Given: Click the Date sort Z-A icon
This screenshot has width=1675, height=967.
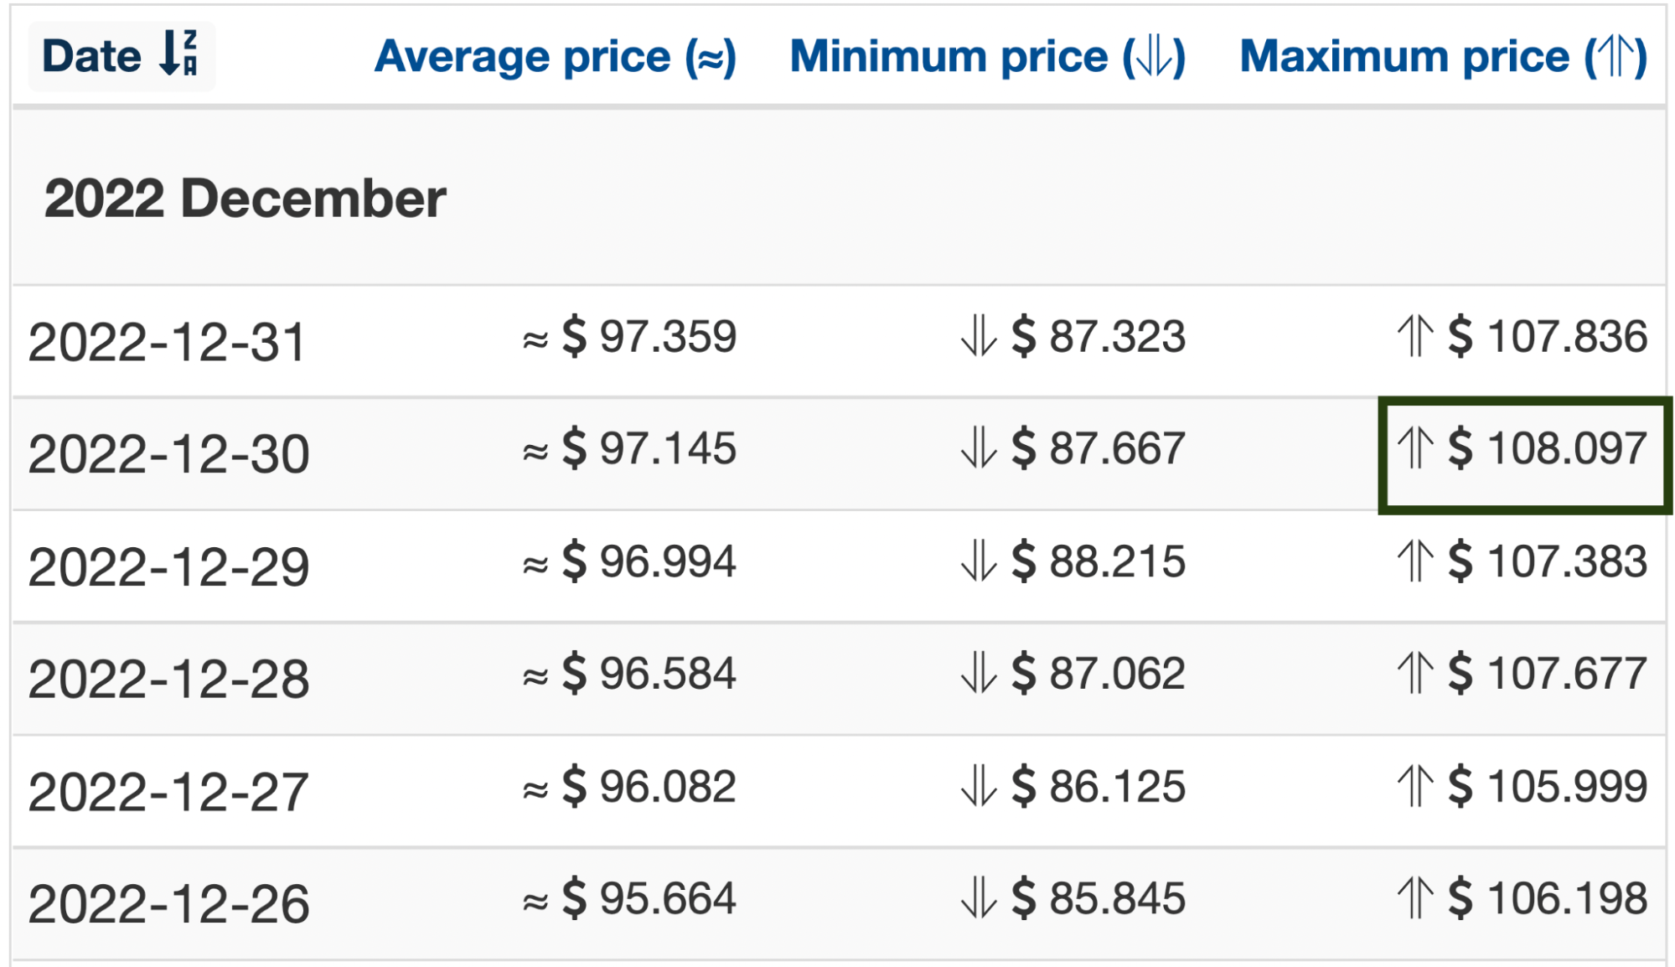Looking at the screenshot, I should [x=178, y=54].
